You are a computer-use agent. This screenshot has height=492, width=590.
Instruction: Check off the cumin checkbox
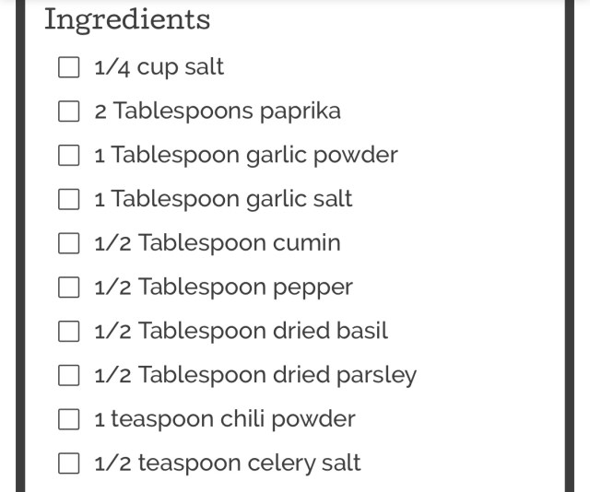[x=69, y=243]
